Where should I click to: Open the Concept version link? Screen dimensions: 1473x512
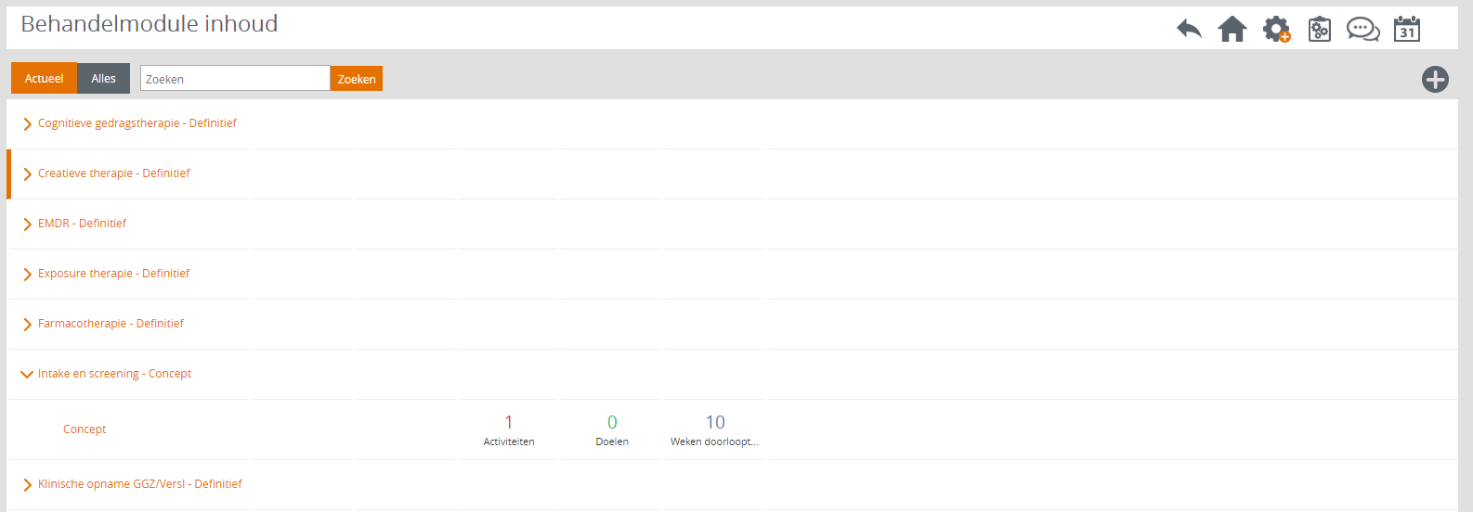pos(85,429)
